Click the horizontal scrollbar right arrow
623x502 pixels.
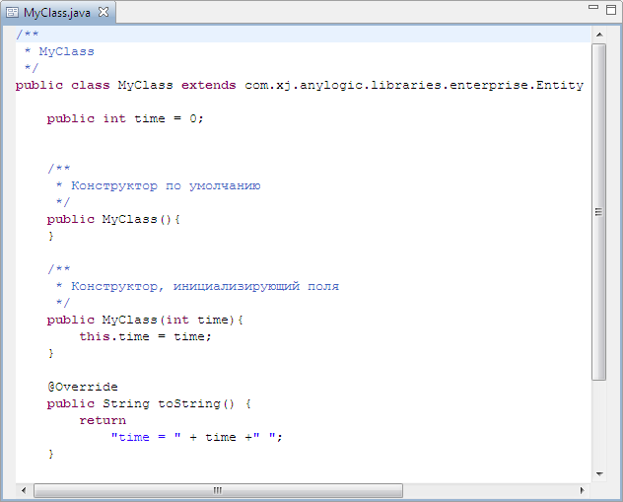(x=582, y=490)
